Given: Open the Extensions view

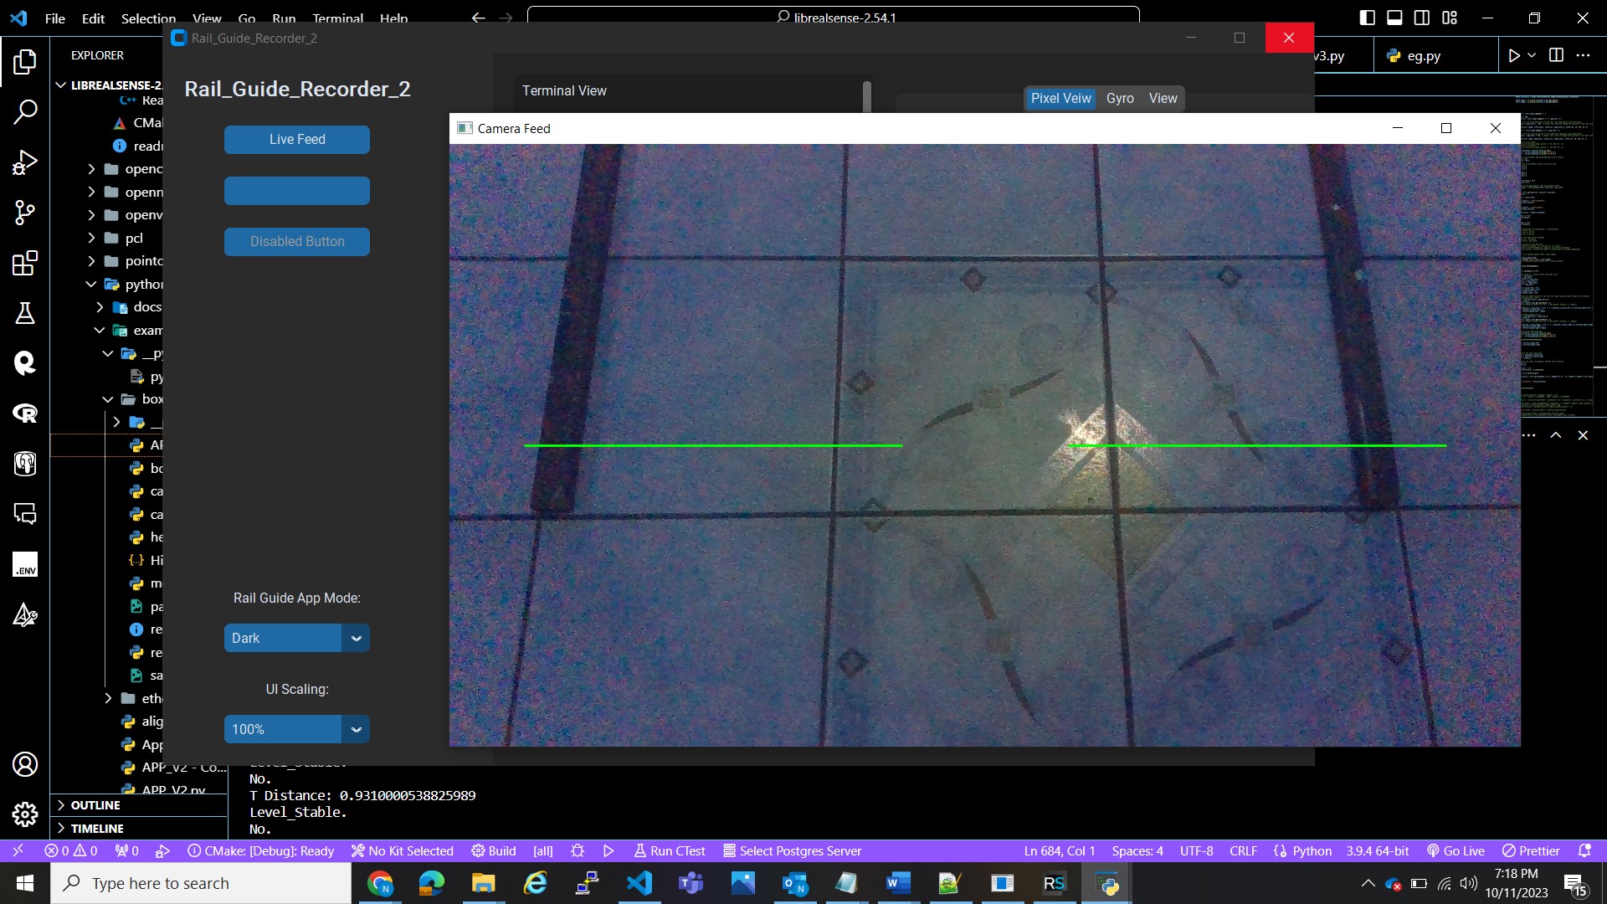Looking at the screenshot, I should click(25, 263).
